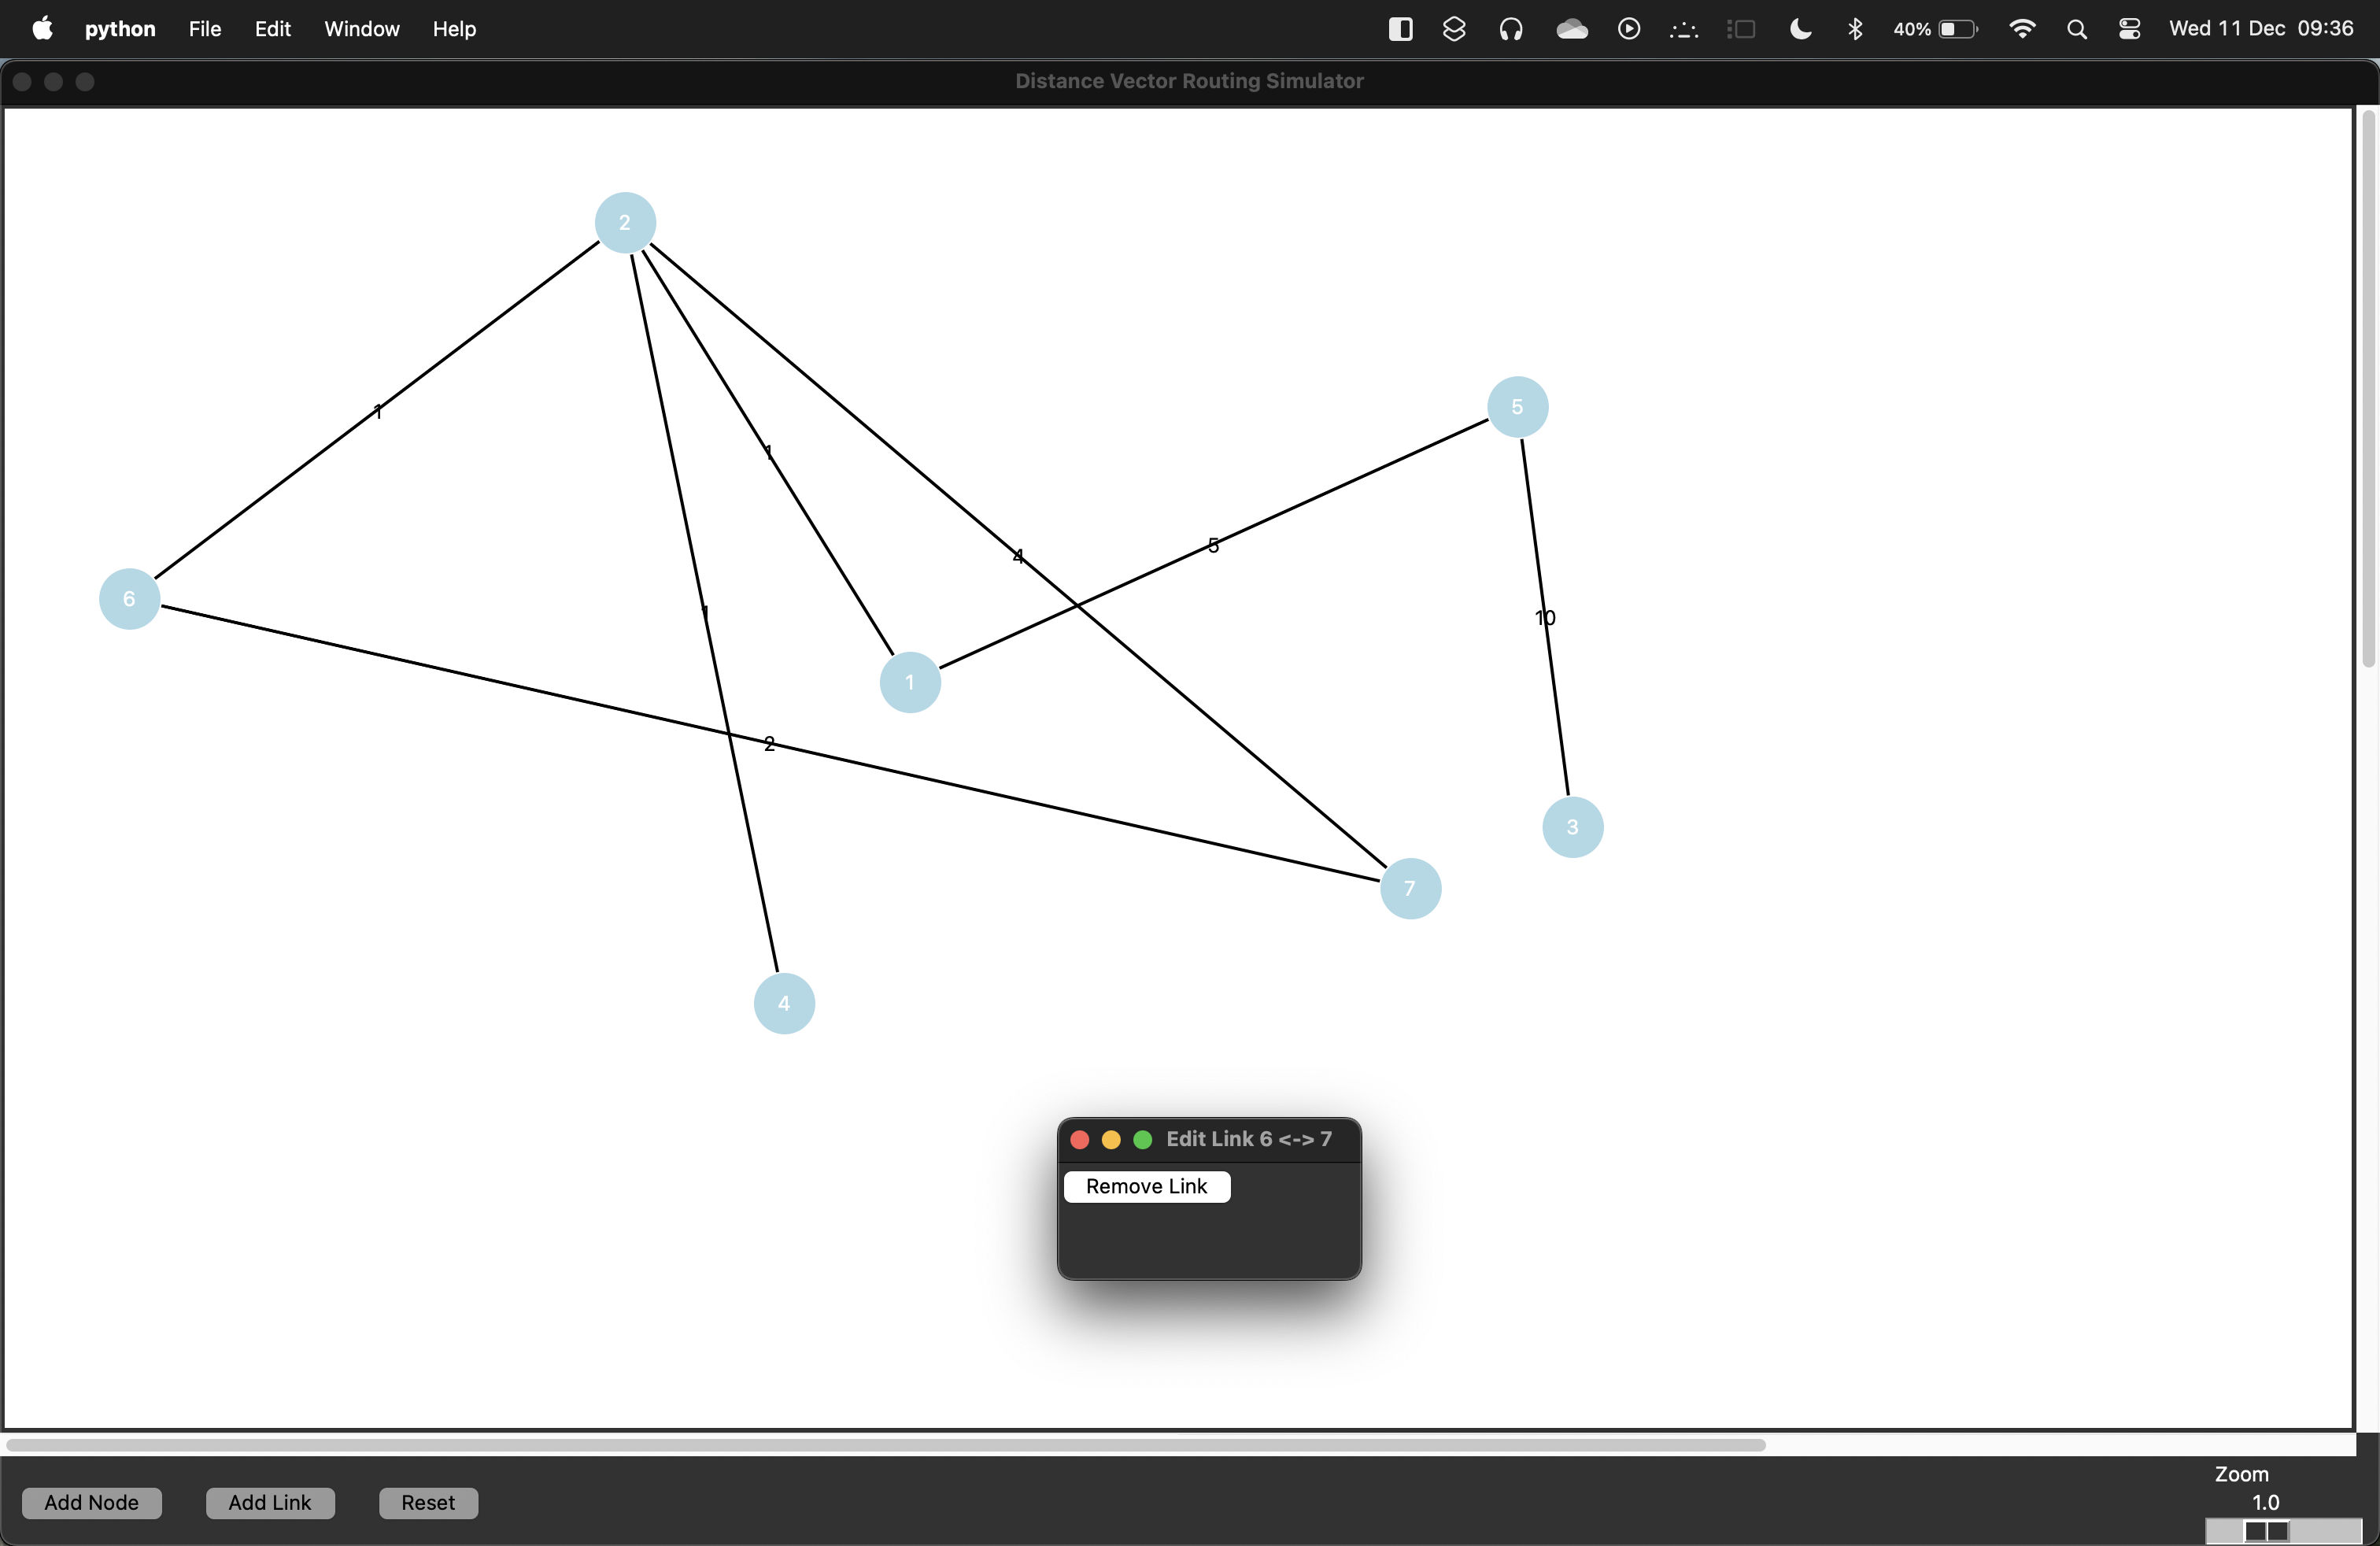2380x1546 pixels.
Task: Select node 1 circle
Action: click(x=910, y=682)
